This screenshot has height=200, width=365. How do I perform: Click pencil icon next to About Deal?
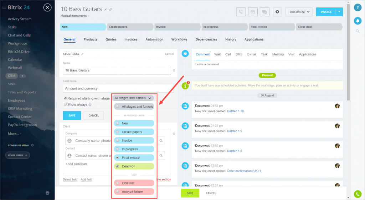click(x=82, y=54)
